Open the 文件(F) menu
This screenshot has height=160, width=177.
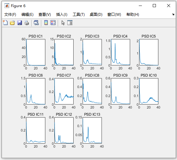pyautogui.click(x=10, y=15)
